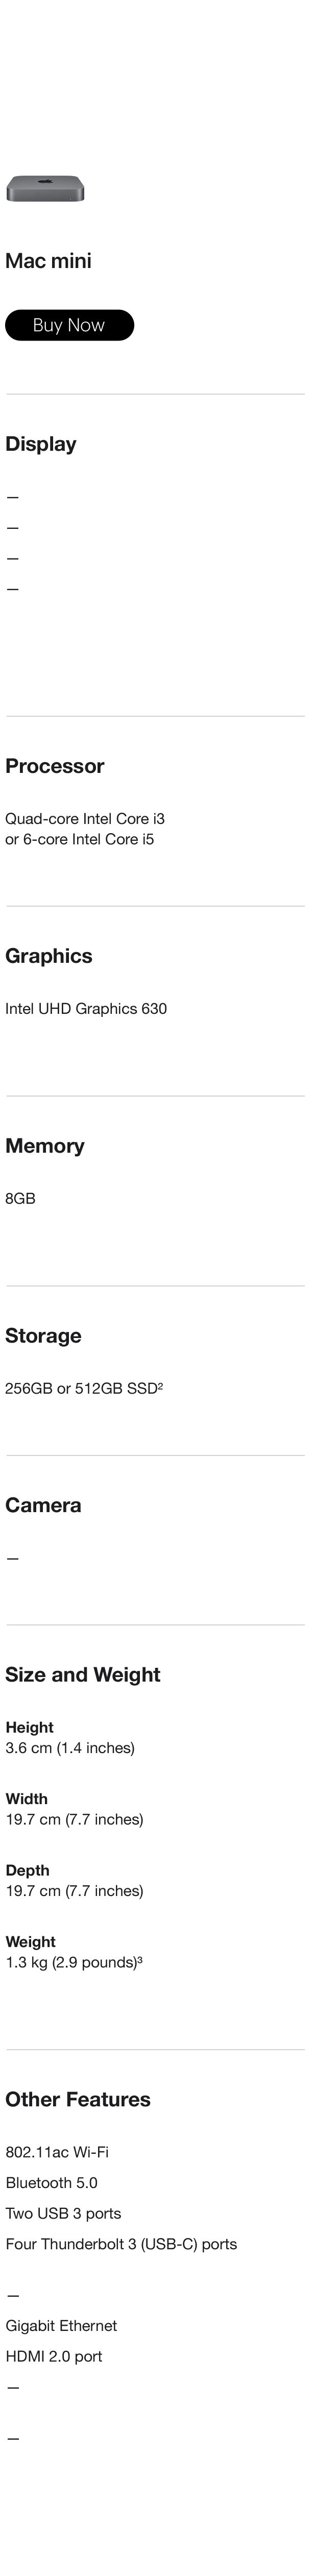Click the Memory section heading
336x2576 pixels.
[45, 1146]
